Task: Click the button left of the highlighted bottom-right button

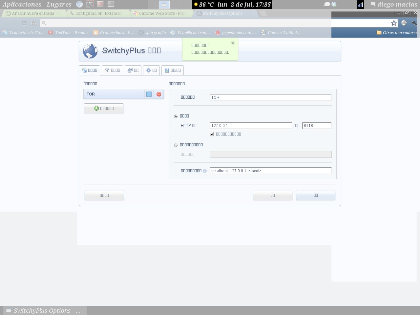Action: click(273, 195)
